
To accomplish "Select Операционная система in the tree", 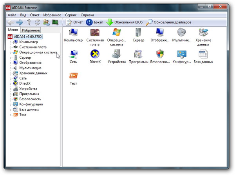I will (x=38, y=52).
